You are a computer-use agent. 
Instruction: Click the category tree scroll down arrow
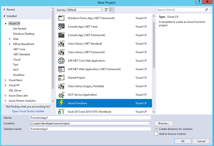tap(53, 101)
